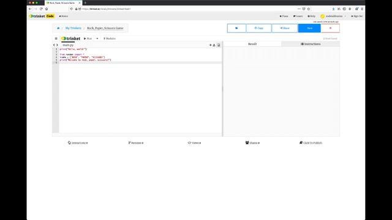Open the Help menu in top navigation
This screenshot has width=392, height=220.
(x=312, y=16)
